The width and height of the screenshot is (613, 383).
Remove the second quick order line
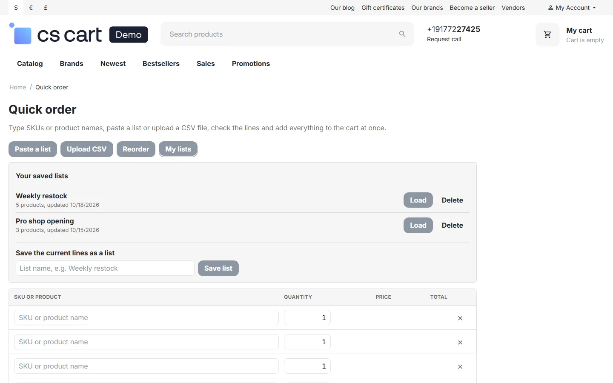point(460,342)
